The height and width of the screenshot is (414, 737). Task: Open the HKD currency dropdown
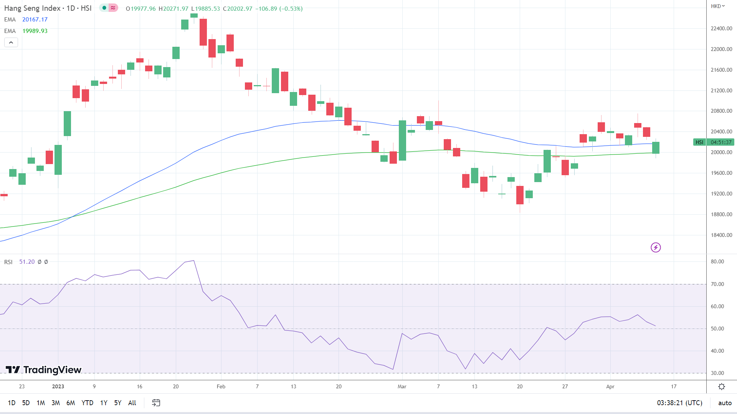pos(717,6)
